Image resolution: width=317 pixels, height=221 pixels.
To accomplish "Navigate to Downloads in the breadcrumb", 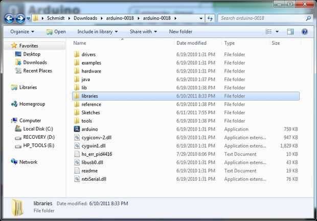I will [85, 18].
